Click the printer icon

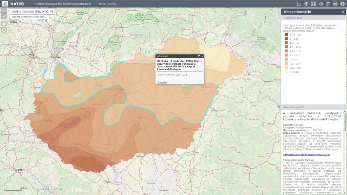pos(335,4)
